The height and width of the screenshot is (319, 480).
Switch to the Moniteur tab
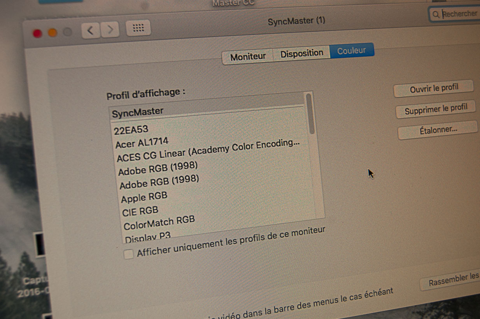[x=248, y=56]
